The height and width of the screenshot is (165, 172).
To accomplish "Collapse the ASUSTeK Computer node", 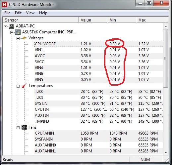I will (12, 32).
